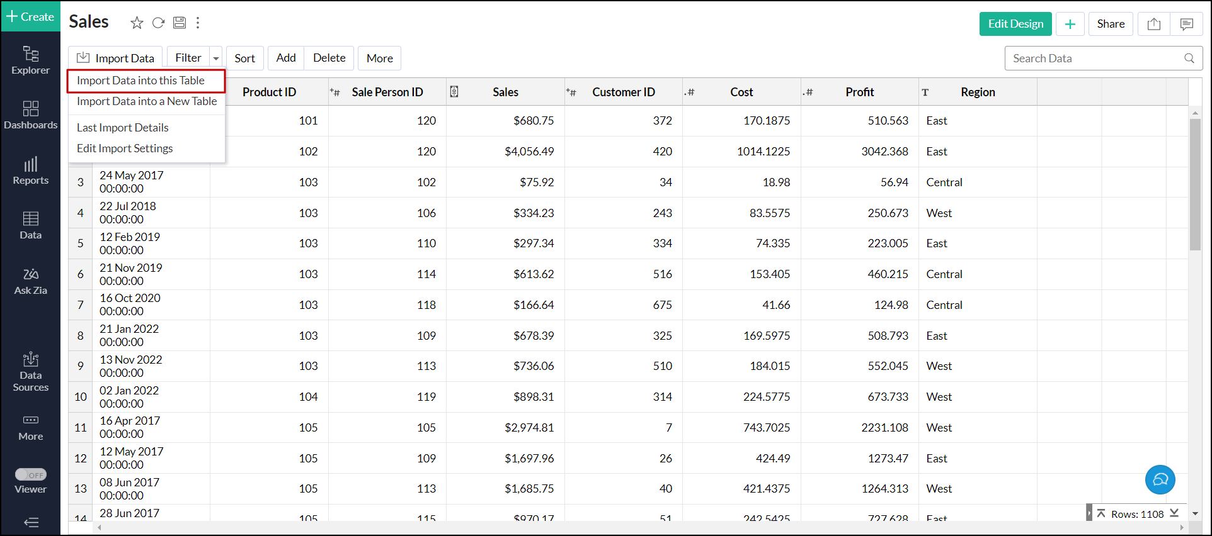The width and height of the screenshot is (1212, 536).
Task: Open the three-dot options menu by title
Action: pos(198,23)
